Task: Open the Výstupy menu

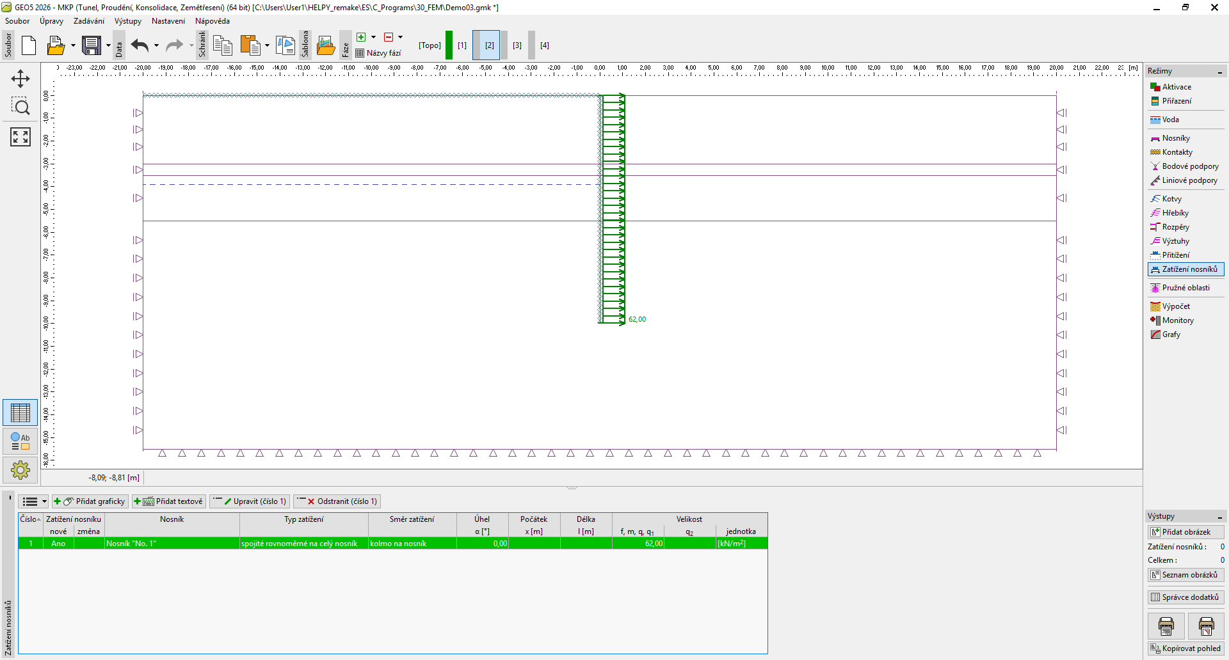Action: tap(128, 21)
